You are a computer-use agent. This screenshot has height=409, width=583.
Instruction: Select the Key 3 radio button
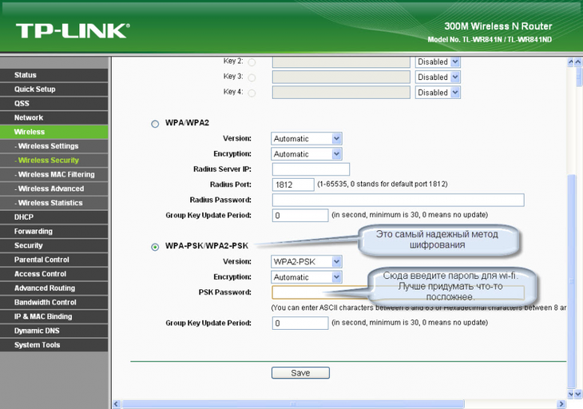click(252, 77)
